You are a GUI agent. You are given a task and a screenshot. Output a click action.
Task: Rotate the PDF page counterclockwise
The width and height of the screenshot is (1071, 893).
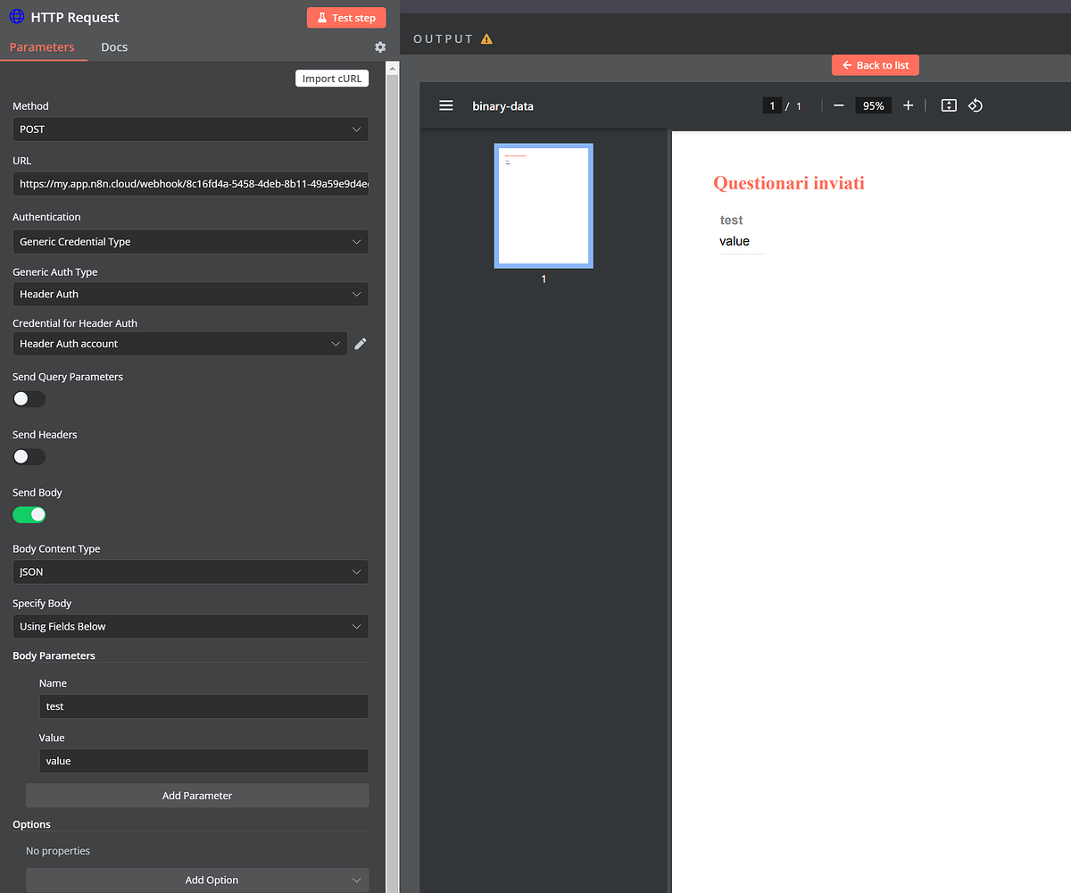975,104
